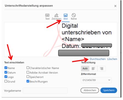Click the Durchsuchen link

click(x=98, y=59)
